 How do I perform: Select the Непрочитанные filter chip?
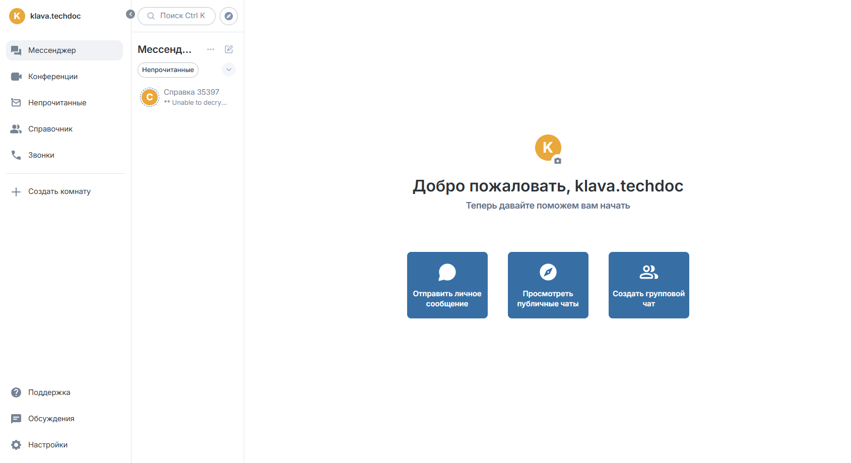(x=168, y=70)
